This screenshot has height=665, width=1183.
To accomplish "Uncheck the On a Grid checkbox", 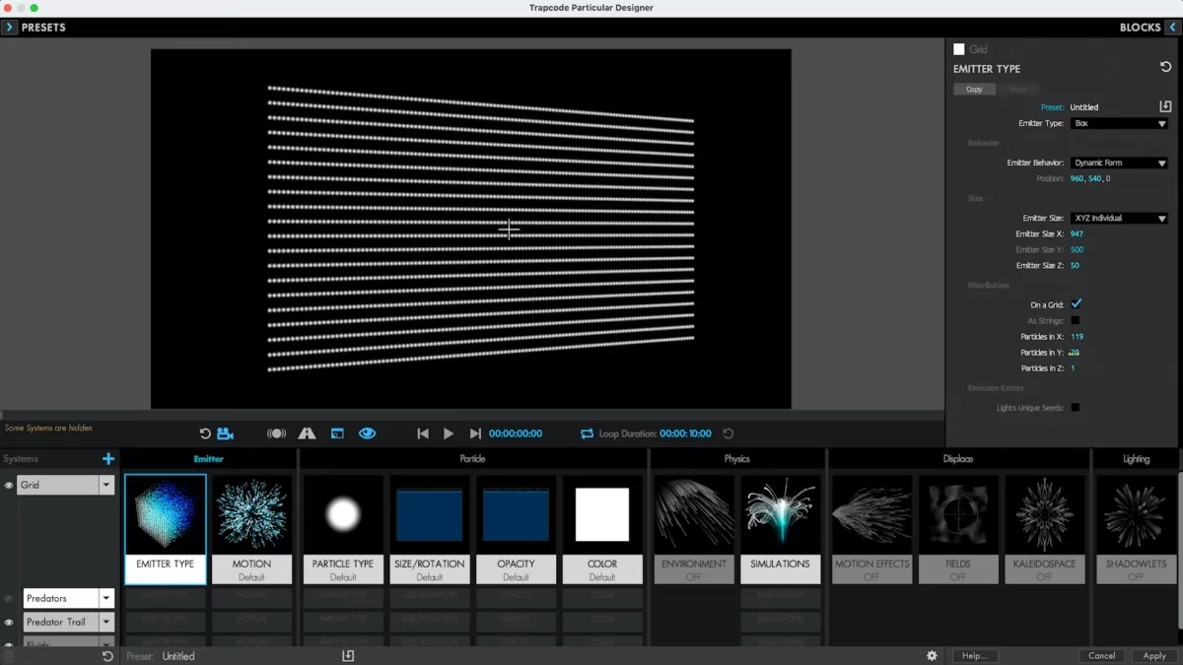I will [1076, 304].
